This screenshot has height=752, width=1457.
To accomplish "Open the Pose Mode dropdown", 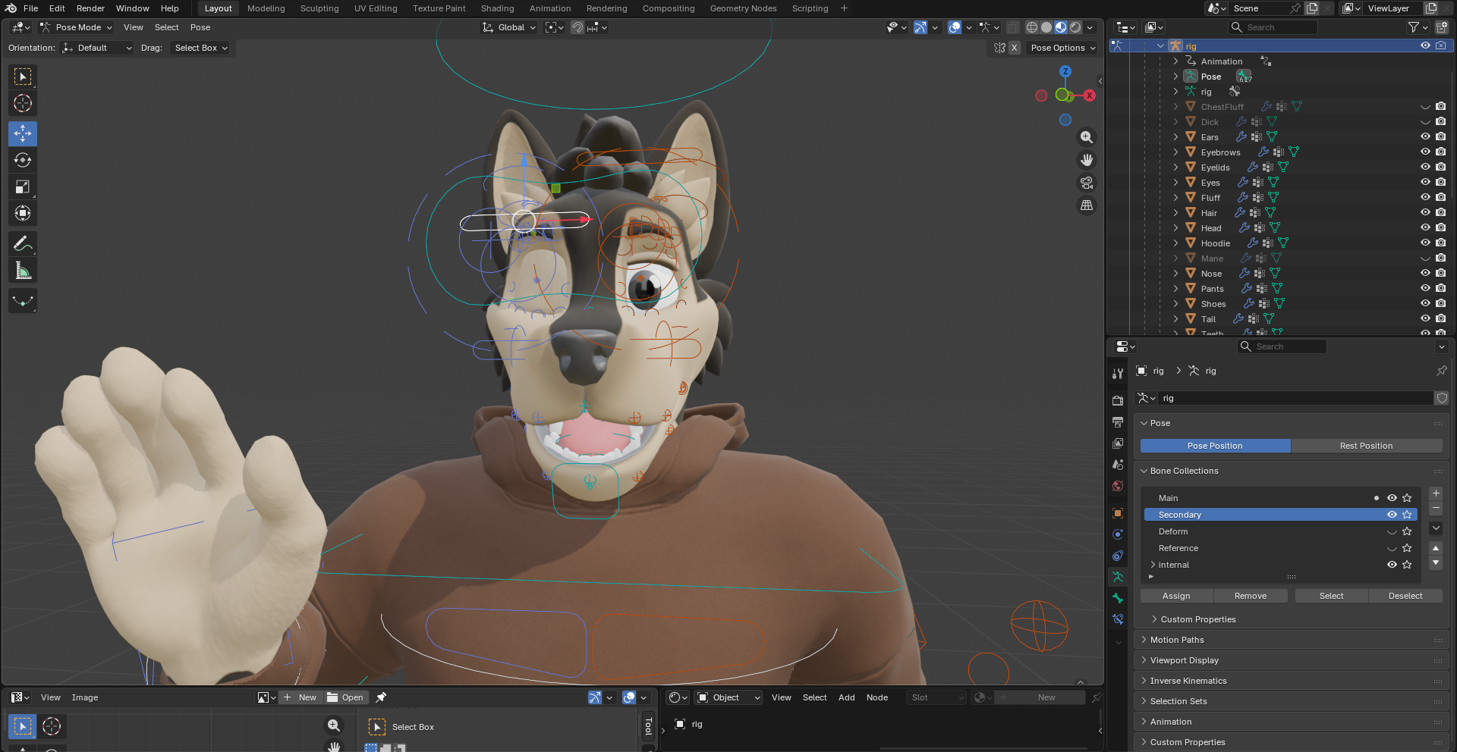I will coord(77,27).
